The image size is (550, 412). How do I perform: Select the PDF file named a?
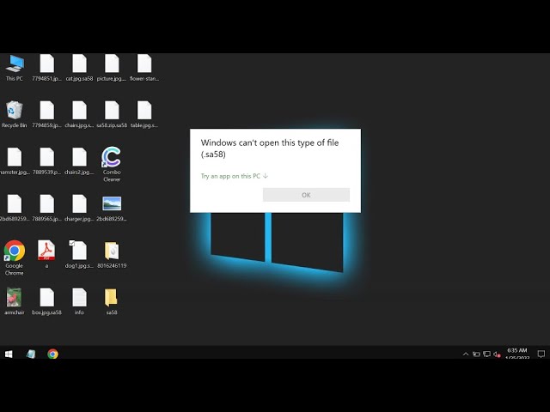point(46,251)
